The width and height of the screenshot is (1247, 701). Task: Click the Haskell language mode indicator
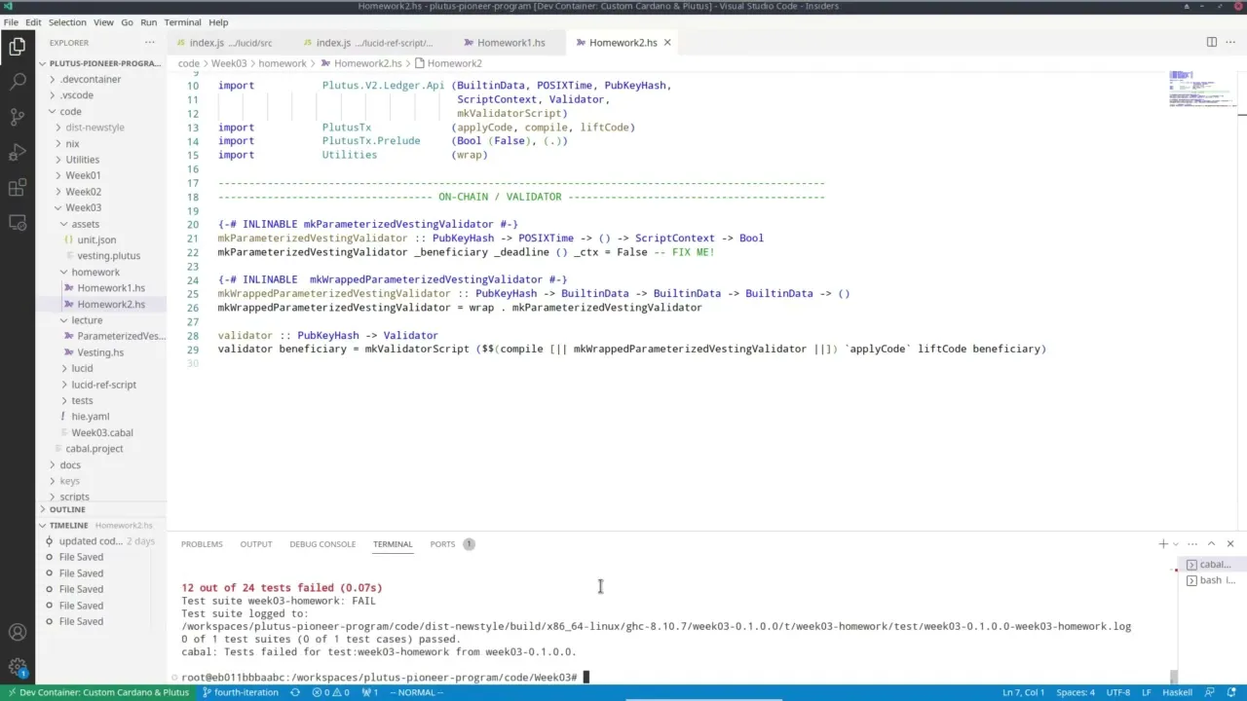(x=1180, y=692)
